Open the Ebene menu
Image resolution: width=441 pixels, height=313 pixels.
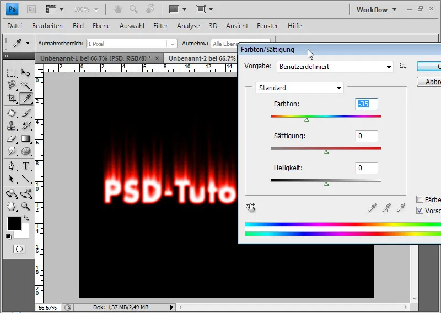(x=101, y=26)
